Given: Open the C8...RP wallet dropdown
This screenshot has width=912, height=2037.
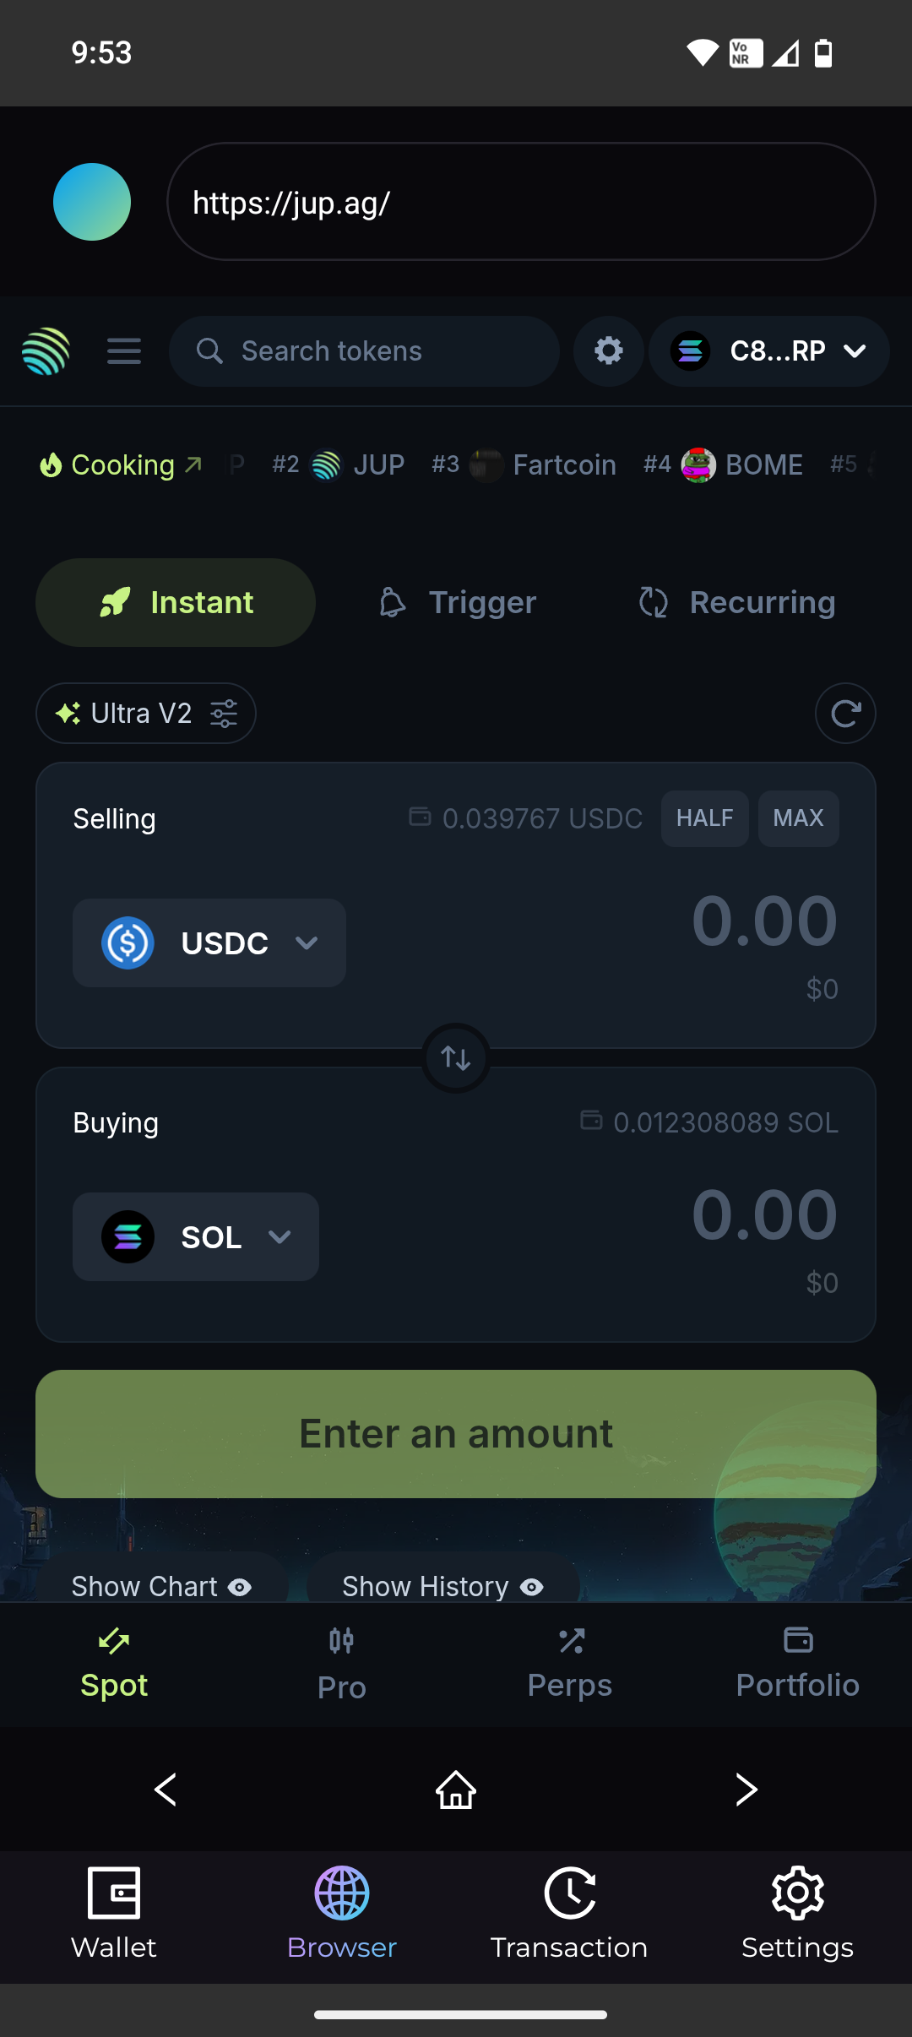Looking at the screenshot, I should [x=768, y=351].
